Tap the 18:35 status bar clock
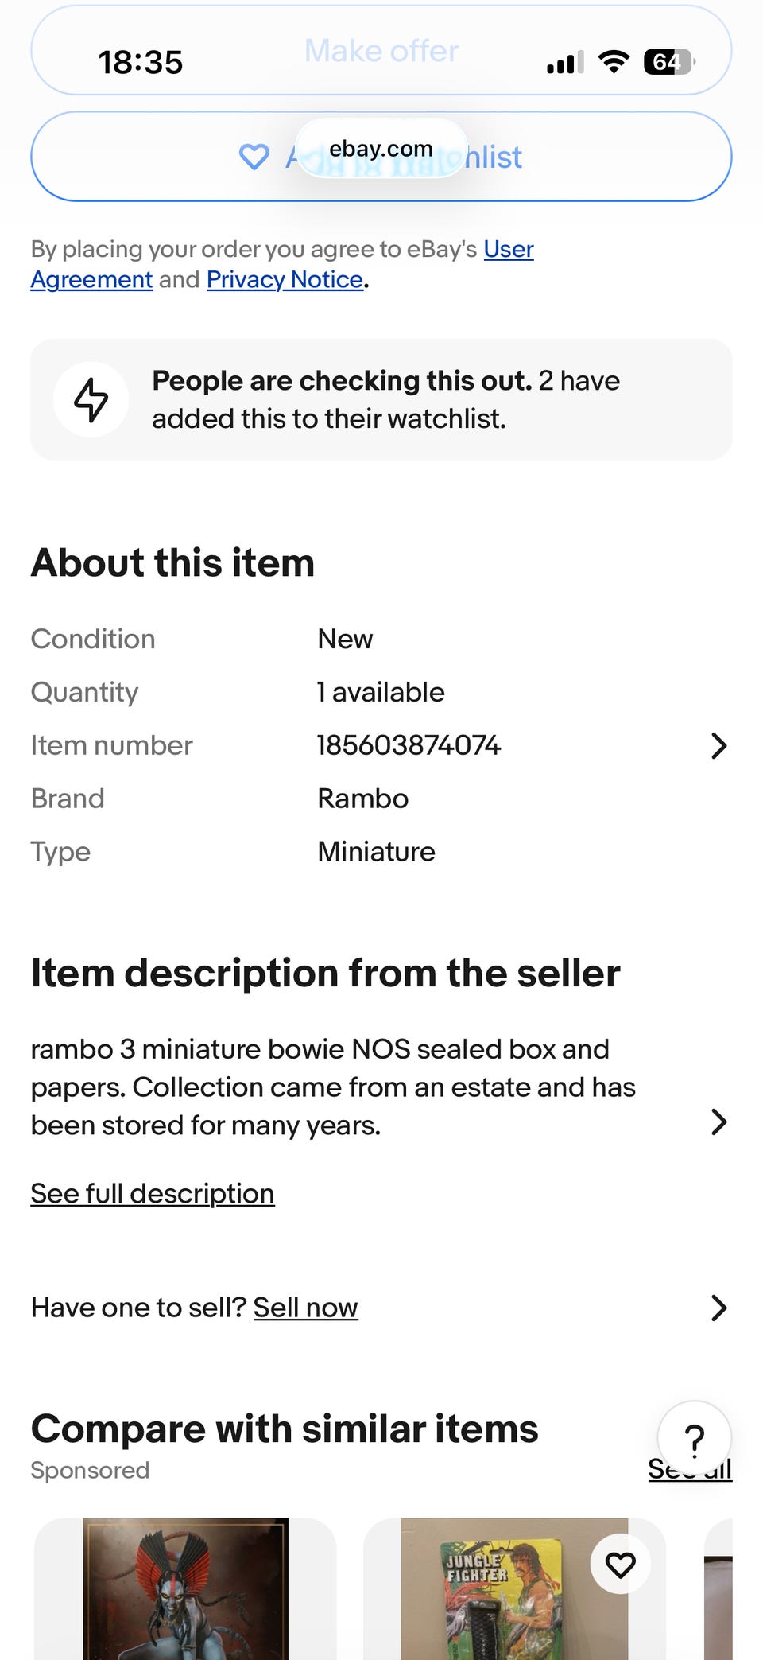 coord(141,62)
